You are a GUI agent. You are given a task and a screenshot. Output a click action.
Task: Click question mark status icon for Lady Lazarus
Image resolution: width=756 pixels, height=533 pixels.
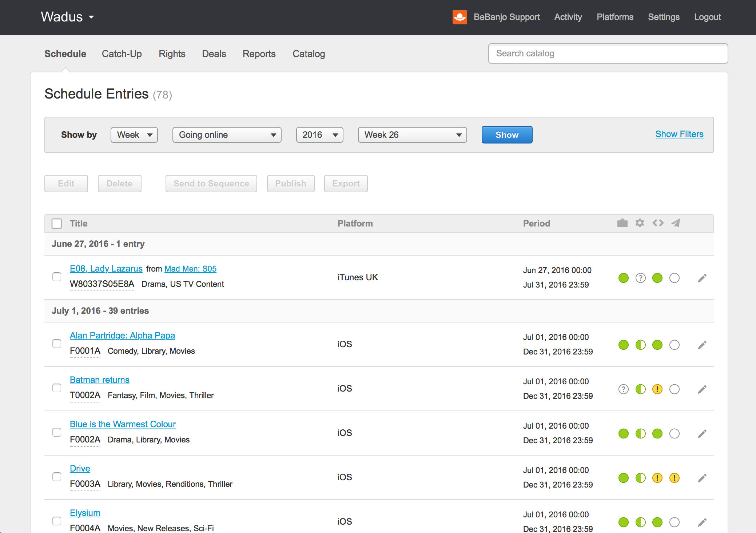coord(640,278)
